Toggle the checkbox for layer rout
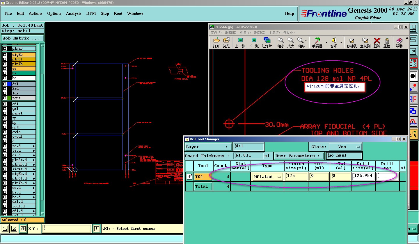The width and height of the screenshot is (419, 244). 5,98
